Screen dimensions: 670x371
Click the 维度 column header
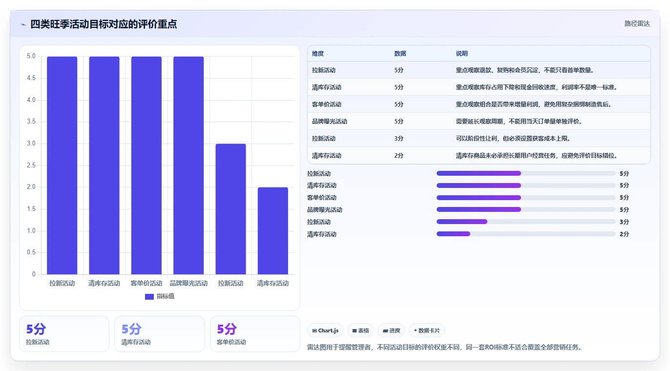click(318, 54)
